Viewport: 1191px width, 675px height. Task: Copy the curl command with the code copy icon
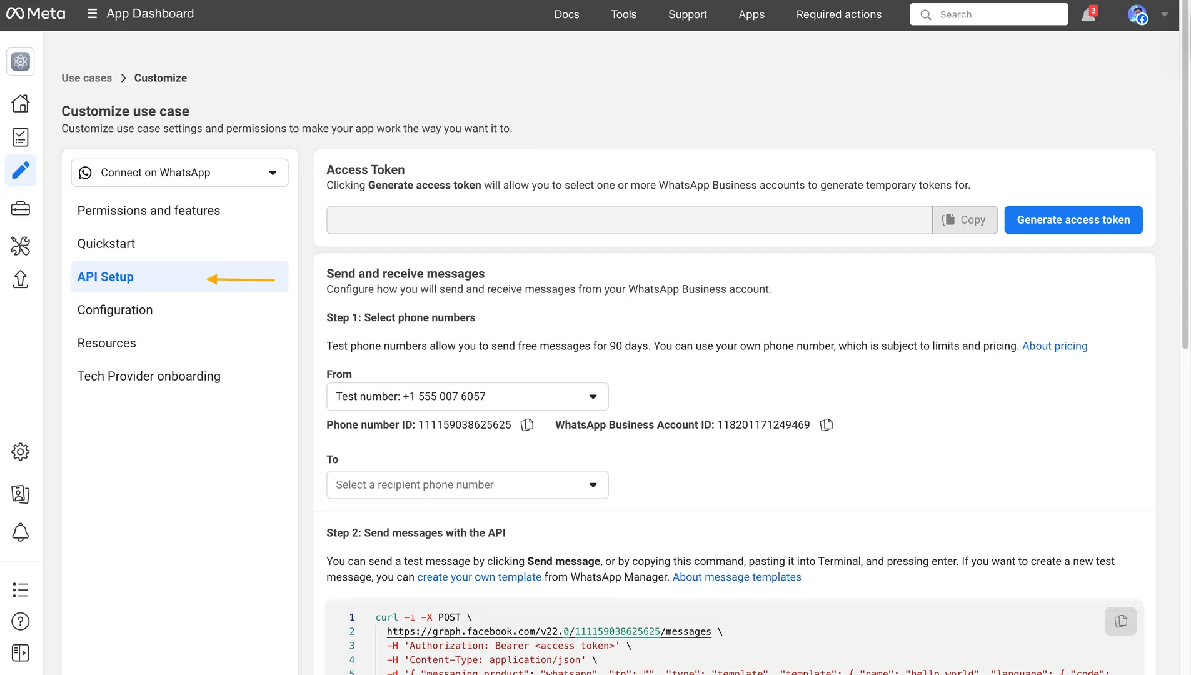click(1120, 621)
